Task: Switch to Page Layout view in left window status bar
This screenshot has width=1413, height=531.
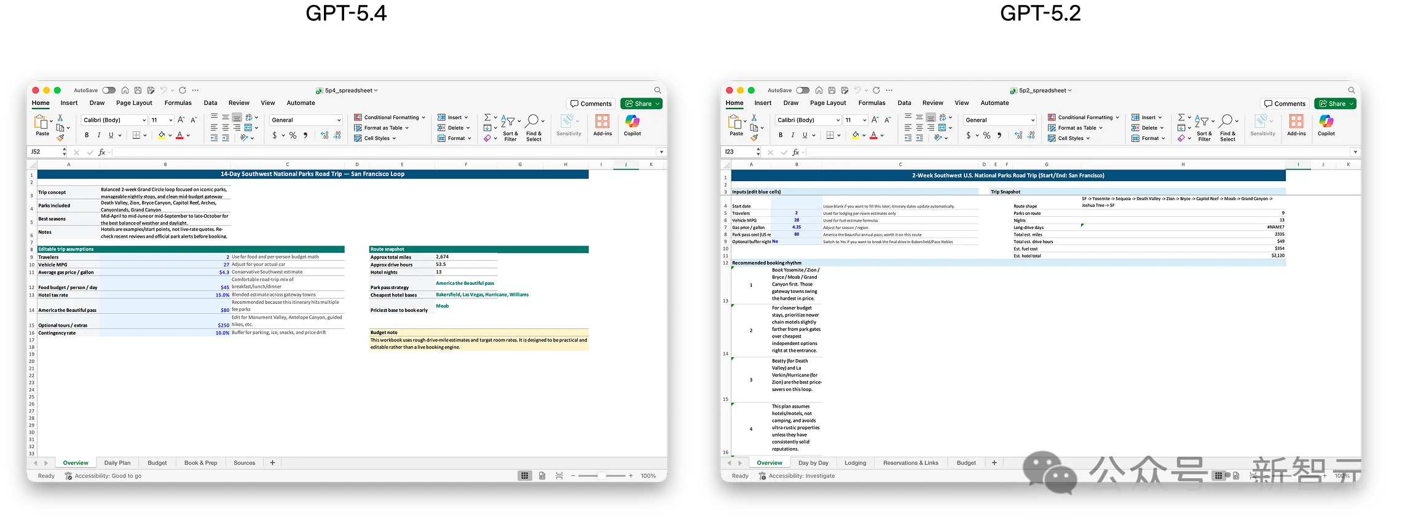Action: point(542,476)
